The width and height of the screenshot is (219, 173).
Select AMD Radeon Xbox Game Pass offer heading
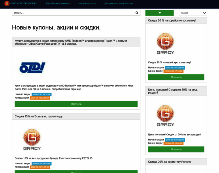[71, 42]
